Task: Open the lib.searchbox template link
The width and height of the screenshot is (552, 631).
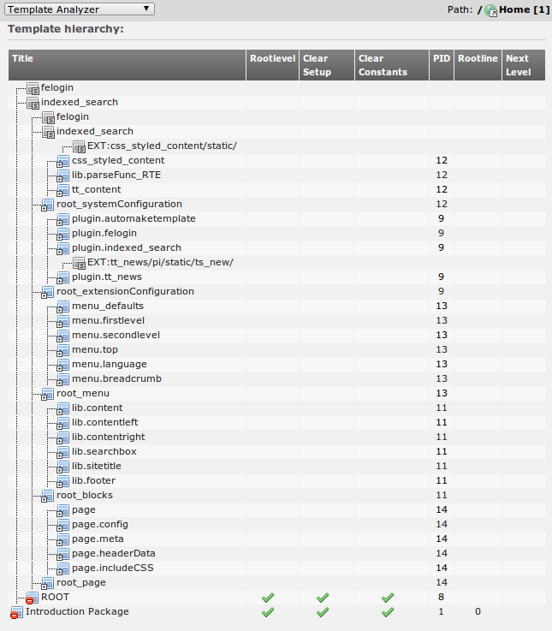Action: coord(104,451)
